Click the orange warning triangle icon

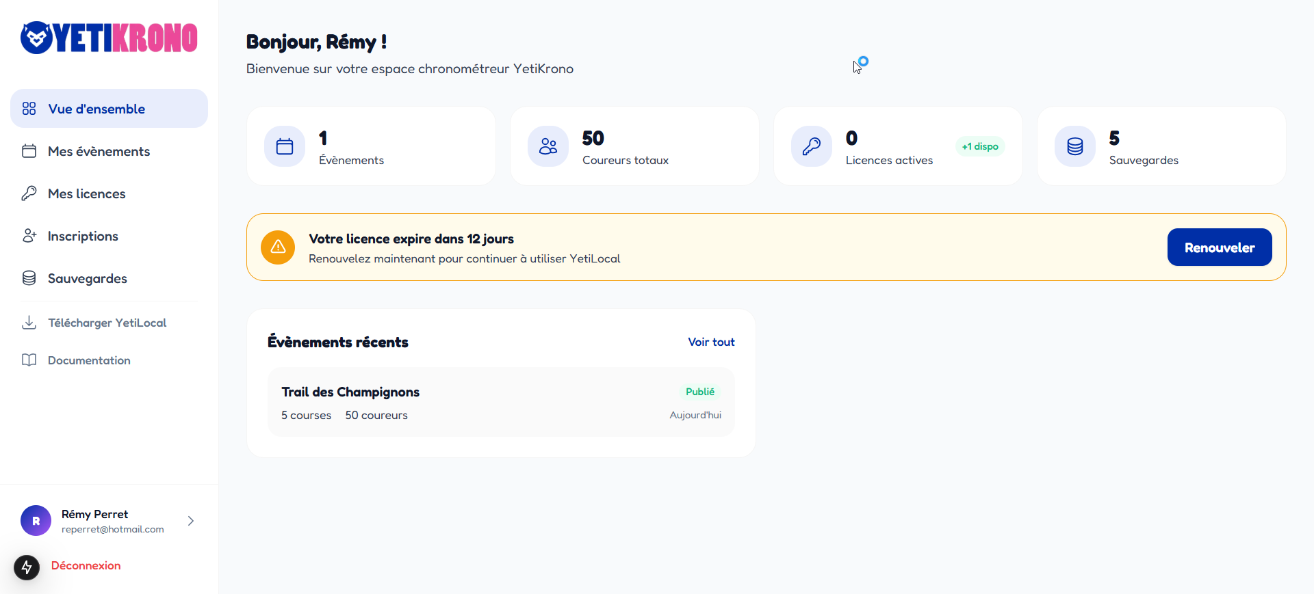click(x=278, y=247)
